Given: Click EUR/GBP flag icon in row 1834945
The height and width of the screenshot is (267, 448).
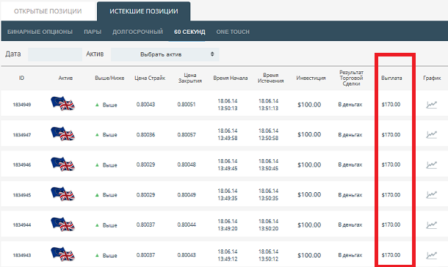Looking at the screenshot, I should (63, 194).
